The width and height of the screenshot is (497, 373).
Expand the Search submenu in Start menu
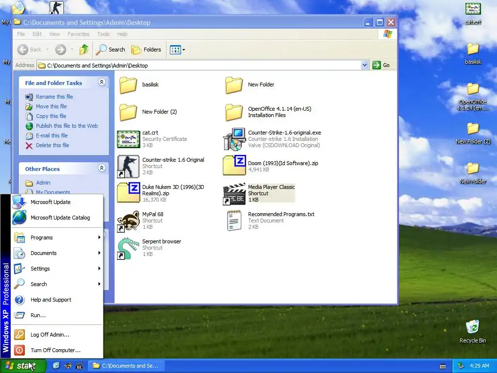coord(57,284)
